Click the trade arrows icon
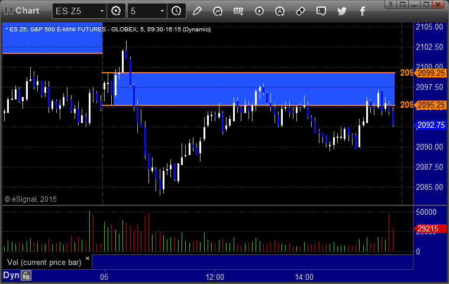Image resolution: width=449 pixels, height=284 pixels. 301,11
